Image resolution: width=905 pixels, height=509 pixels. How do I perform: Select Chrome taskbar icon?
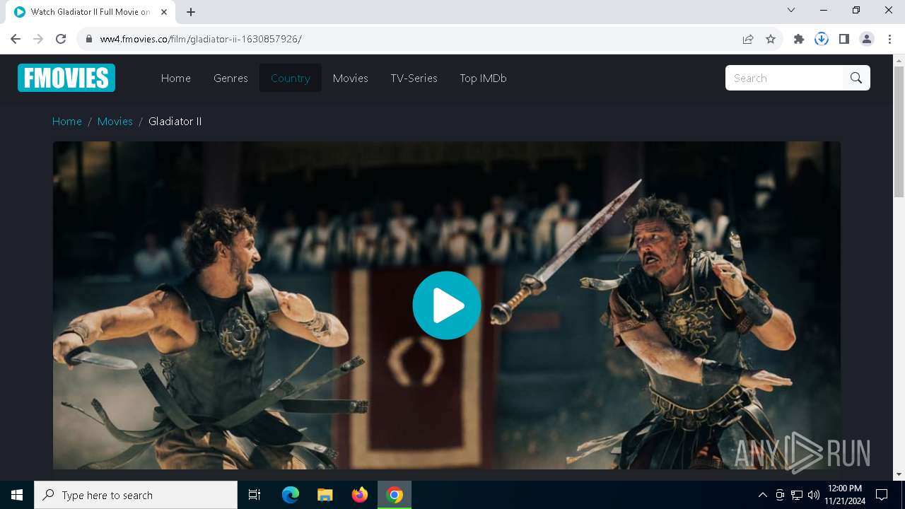(x=395, y=495)
